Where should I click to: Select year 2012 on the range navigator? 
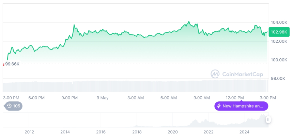tap(29, 132)
